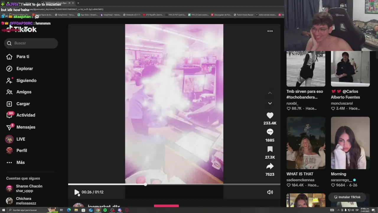Image resolution: width=378 pixels, height=213 pixels.
Task: Open the 'FIFA 23 Card creator' bookmark
Action: 198,14
